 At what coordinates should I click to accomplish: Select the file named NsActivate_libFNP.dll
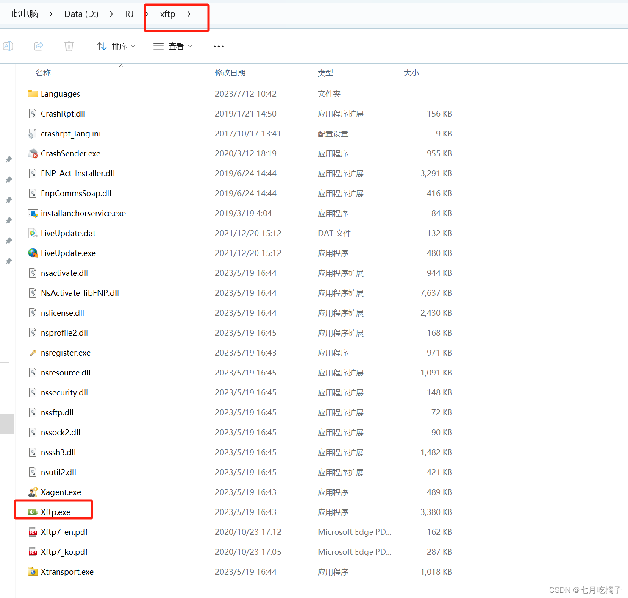(x=80, y=293)
